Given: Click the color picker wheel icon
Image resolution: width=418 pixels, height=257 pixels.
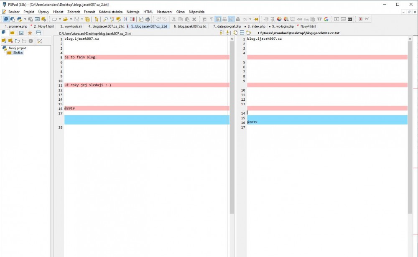Looking at the screenshot, I should [x=279, y=19].
